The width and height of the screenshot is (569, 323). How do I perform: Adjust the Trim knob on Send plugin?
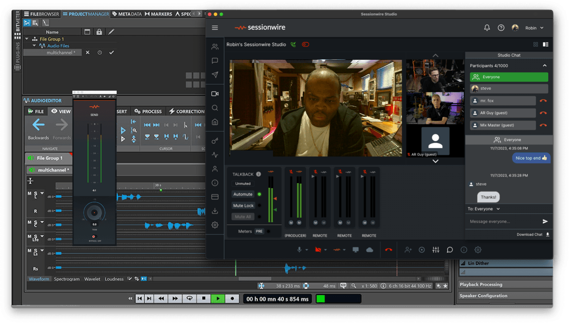pyautogui.click(x=95, y=212)
